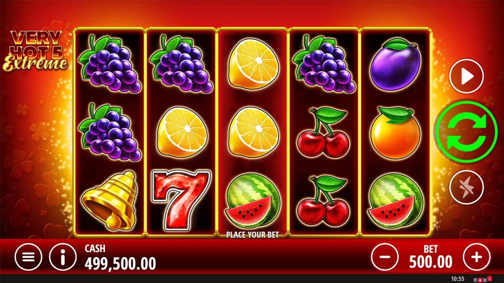Start autoplay with the play arrow button
Image resolution: width=504 pixels, height=283 pixels.
coord(466,76)
